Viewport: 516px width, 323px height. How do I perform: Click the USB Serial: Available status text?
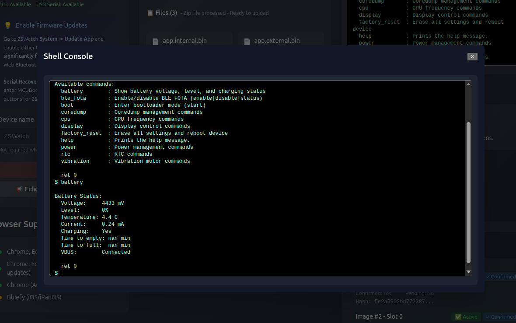(x=60, y=4)
